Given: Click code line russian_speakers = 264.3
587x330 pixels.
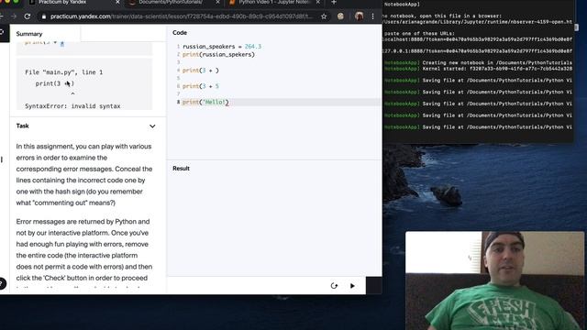Looking at the screenshot, I should [222, 47].
